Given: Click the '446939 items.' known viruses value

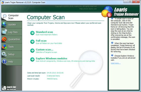Looking at the screenshot, I should pyautogui.click(x=52, y=79).
